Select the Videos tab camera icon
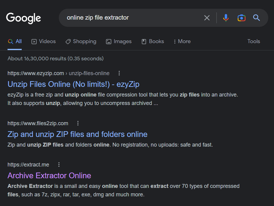Viewport: 274px width, 206px height. click(34, 41)
